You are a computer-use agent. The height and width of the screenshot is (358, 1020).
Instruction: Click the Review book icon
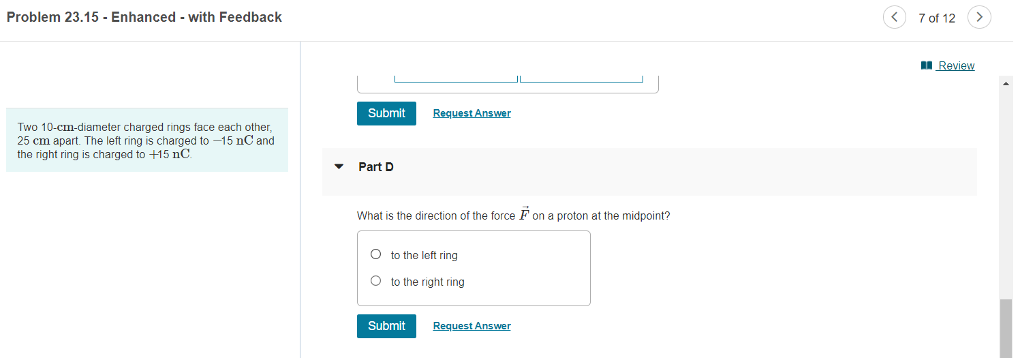pyautogui.click(x=926, y=65)
